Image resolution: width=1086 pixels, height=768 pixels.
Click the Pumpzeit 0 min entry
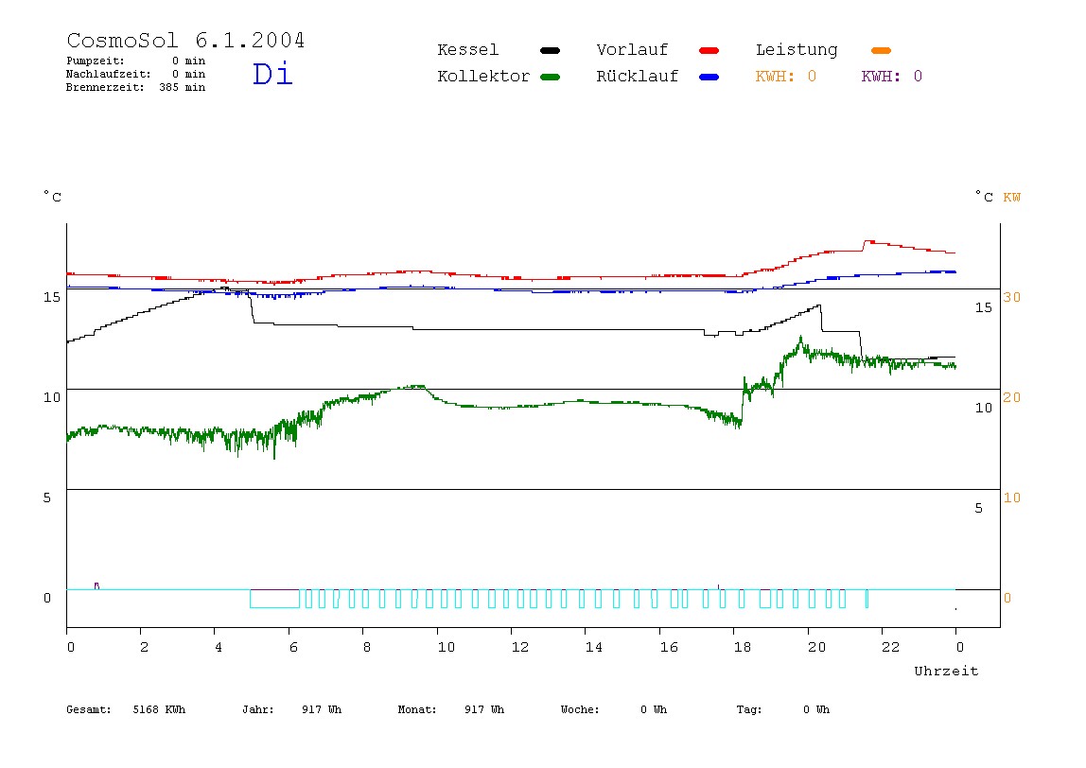coord(136,61)
